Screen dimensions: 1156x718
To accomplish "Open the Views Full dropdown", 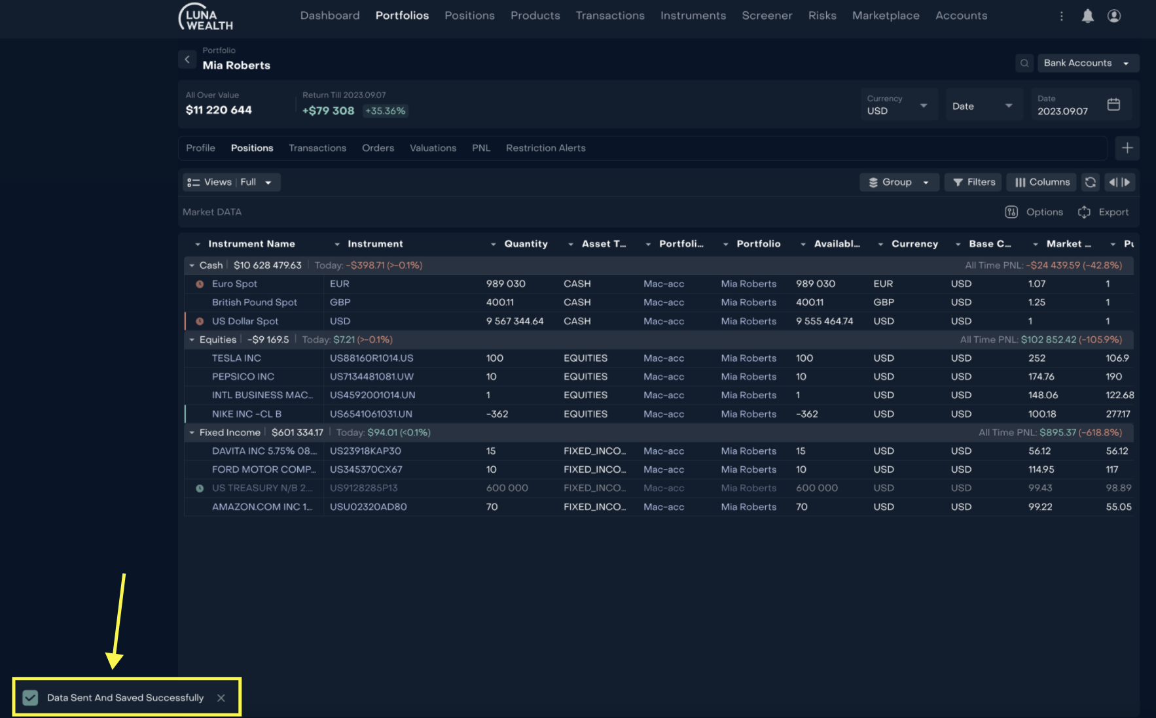I will pos(231,182).
